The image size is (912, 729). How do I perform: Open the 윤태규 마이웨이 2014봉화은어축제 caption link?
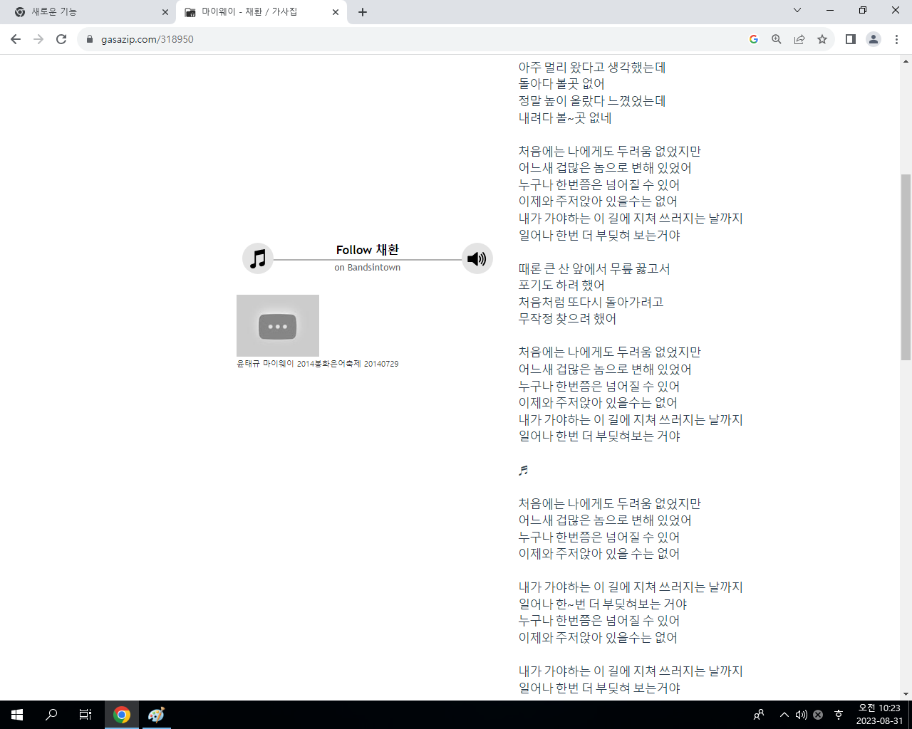pos(318,364)
